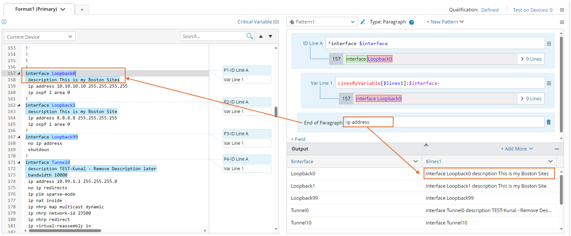Click the + Field link

pos(298,139)
